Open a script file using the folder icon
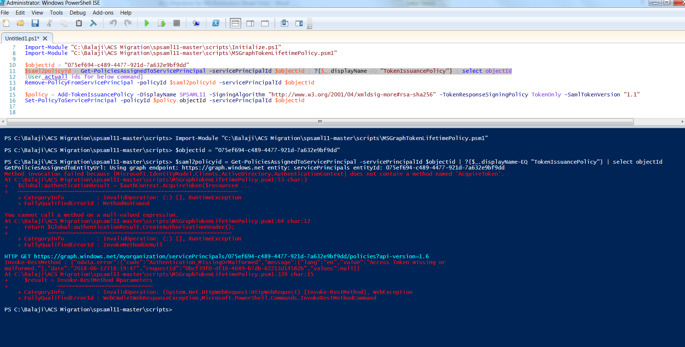Screen dimensions: 685x347 pyautogui.click(x=21, y=23)
